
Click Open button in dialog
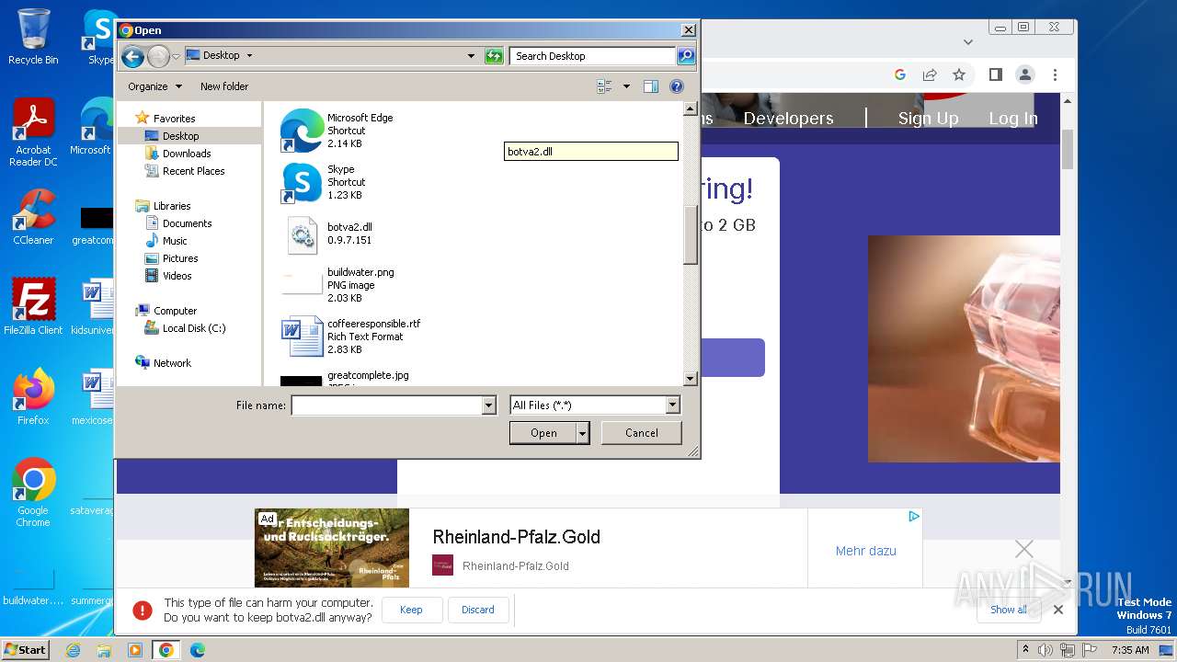tap(543, 433)
